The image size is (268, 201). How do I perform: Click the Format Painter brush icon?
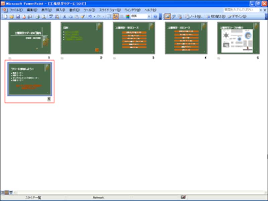click(83, 16)
